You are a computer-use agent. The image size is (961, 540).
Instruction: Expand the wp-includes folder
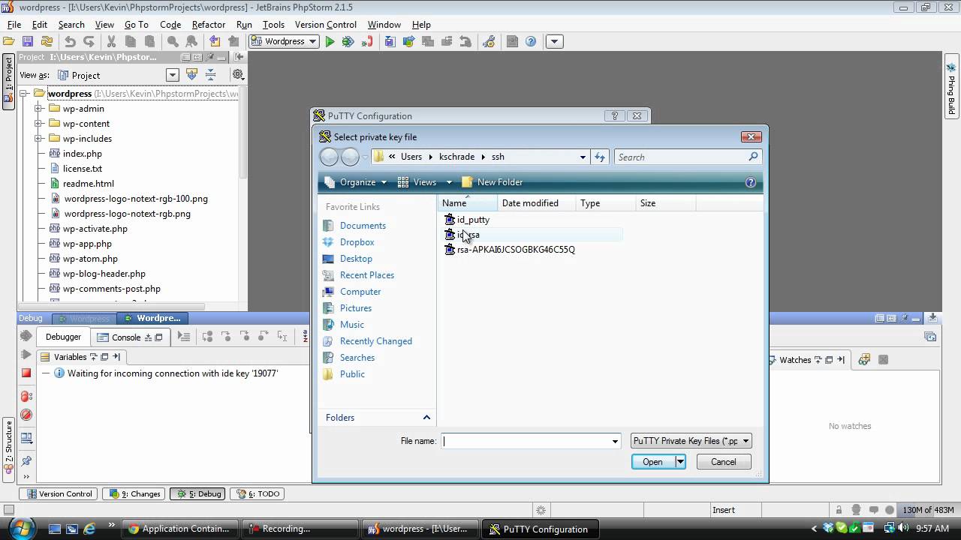[x=38, y=139]
